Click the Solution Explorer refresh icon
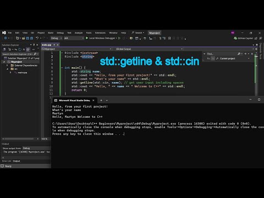The width and height of the screenshot is (264, 198). pyautogui.click(x=20, y=50)
